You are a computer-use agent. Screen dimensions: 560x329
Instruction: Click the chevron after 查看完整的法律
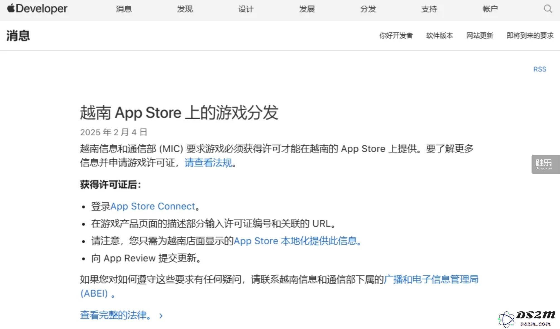tap(161, 316)
